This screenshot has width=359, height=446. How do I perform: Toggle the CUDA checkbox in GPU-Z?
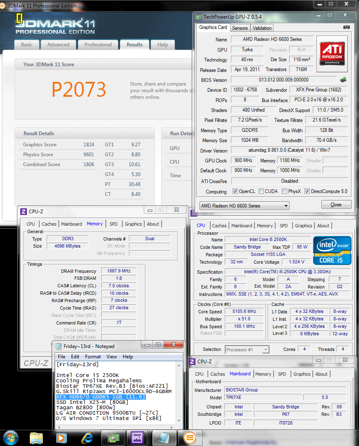pos(261,191)
